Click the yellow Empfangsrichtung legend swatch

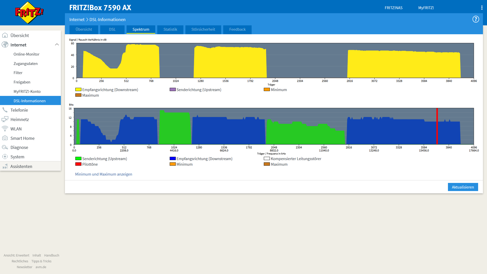(x=78, y=90)
